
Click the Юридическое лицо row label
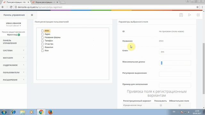tap(132, 105)
